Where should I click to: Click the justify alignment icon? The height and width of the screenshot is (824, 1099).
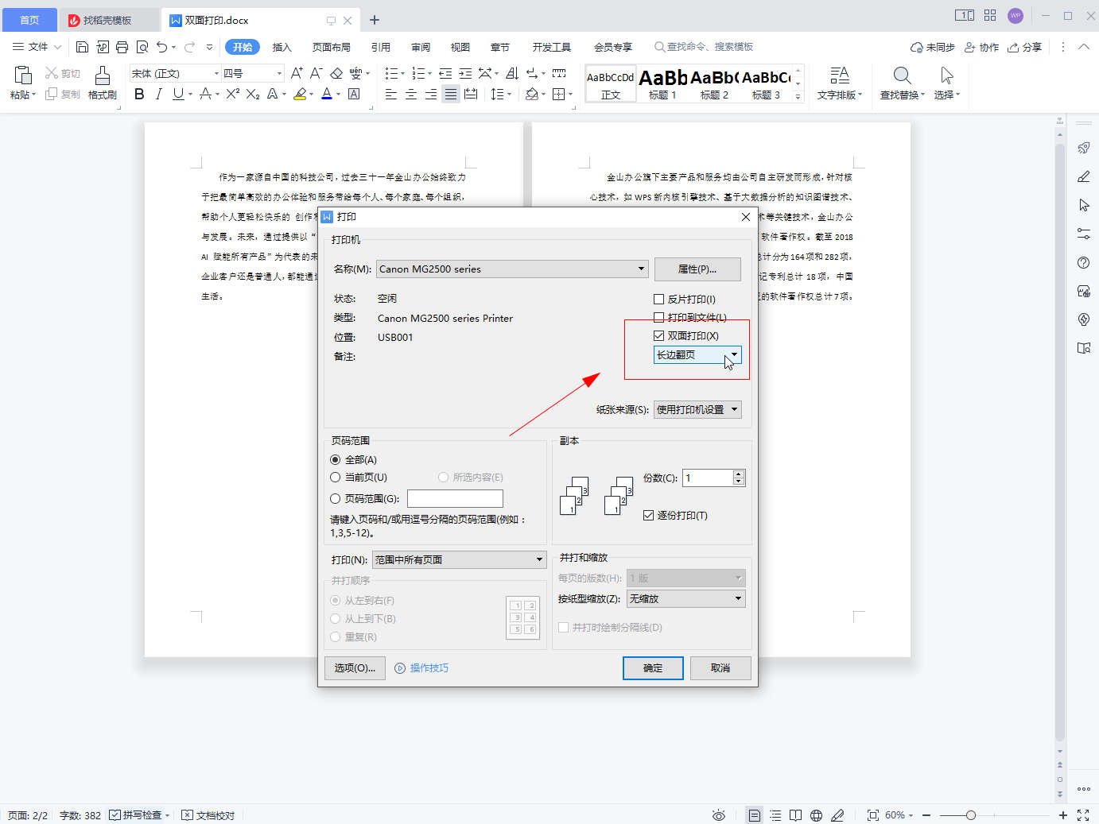click(451, 94)
